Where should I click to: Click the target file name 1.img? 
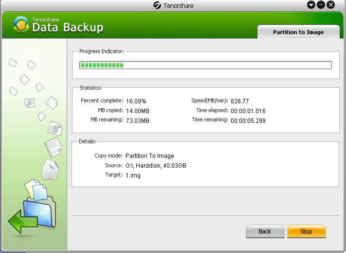point(133,175)
